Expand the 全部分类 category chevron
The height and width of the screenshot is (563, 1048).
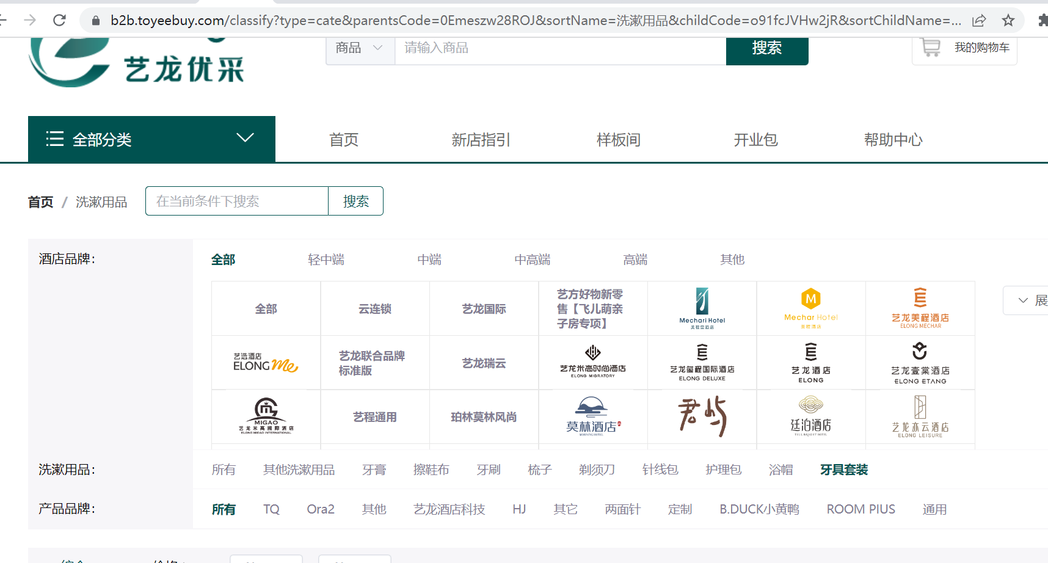point(245,138)
